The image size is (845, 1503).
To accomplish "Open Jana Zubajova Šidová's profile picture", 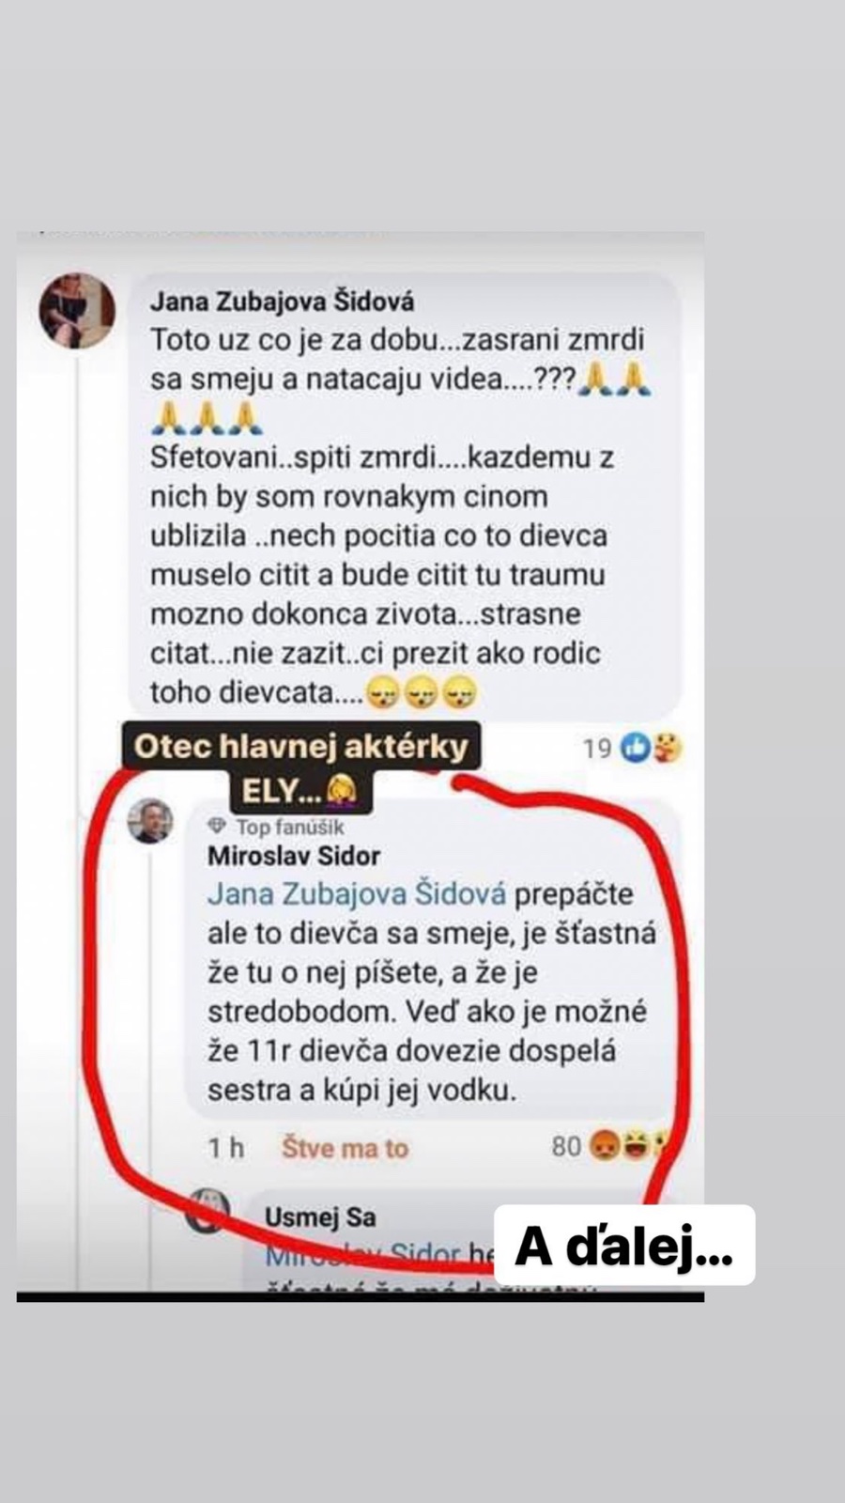I will [77, 311].
